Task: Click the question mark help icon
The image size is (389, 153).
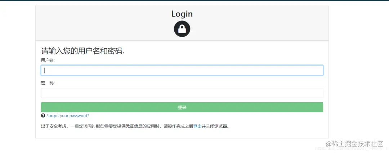Action: (x=43, y=116)
